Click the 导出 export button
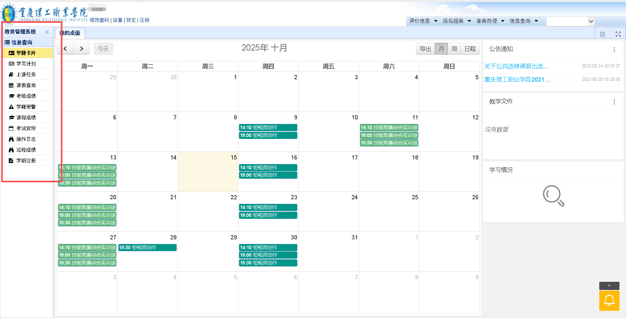This screenshot has width=626, height=318. pos(425,49)
